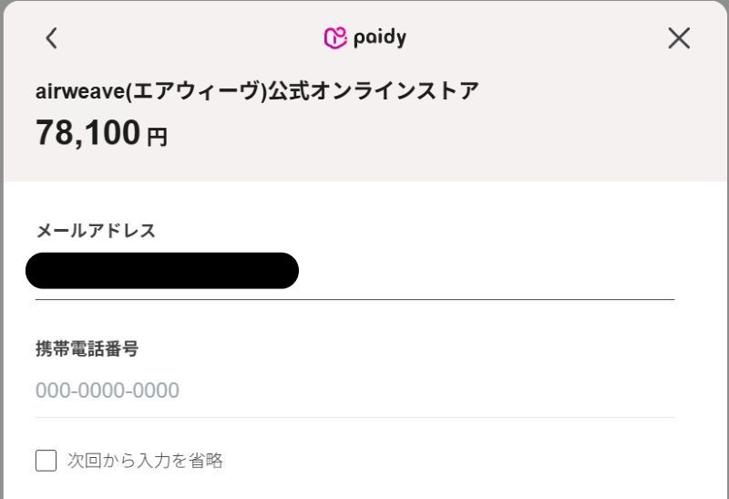Close the Paidy payment dialog
The image size is (729, 499).
coord(679,37)
